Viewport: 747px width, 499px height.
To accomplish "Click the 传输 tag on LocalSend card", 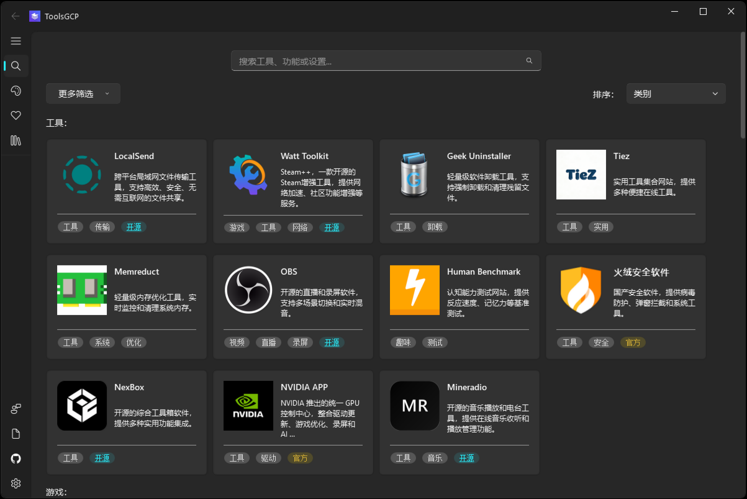I will [102, 227].
